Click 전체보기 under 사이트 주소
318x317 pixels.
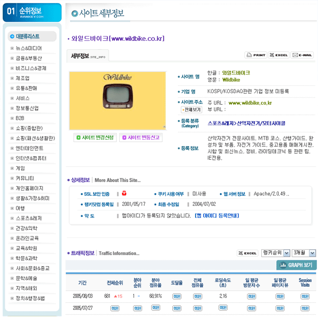pyautogui.click(x=191, y=110)
